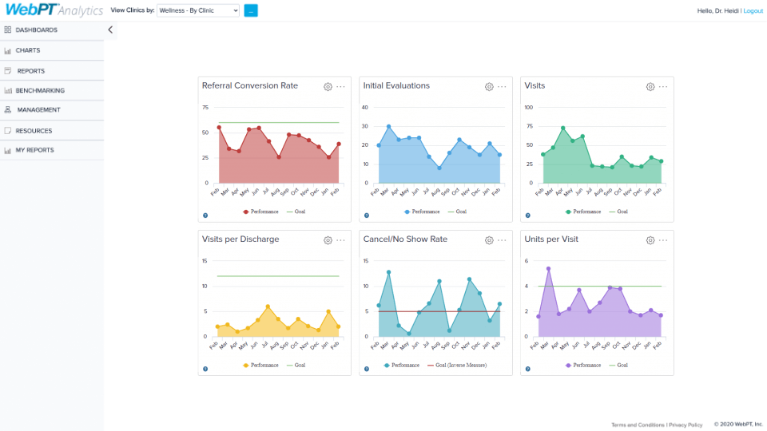The image size is (767, 431).
Task: Open gear settings for Visits per Discharge
Action: [328, 239]
